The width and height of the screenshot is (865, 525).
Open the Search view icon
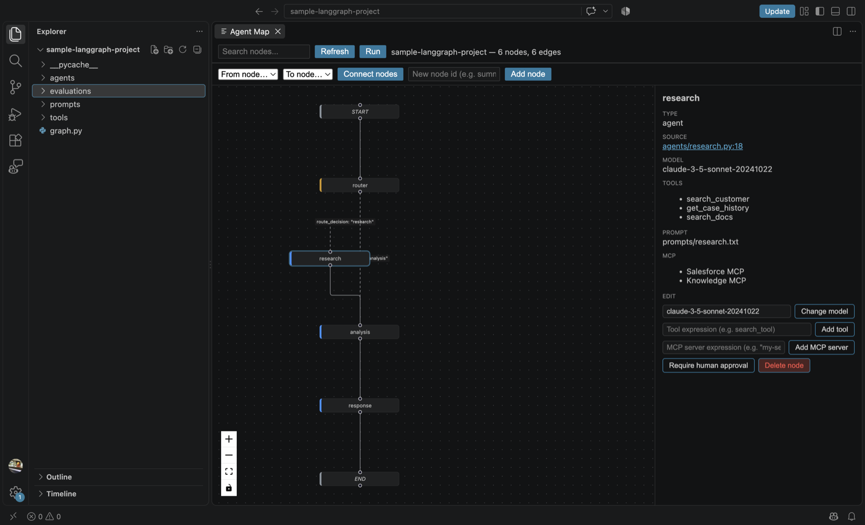click(15, 61)
